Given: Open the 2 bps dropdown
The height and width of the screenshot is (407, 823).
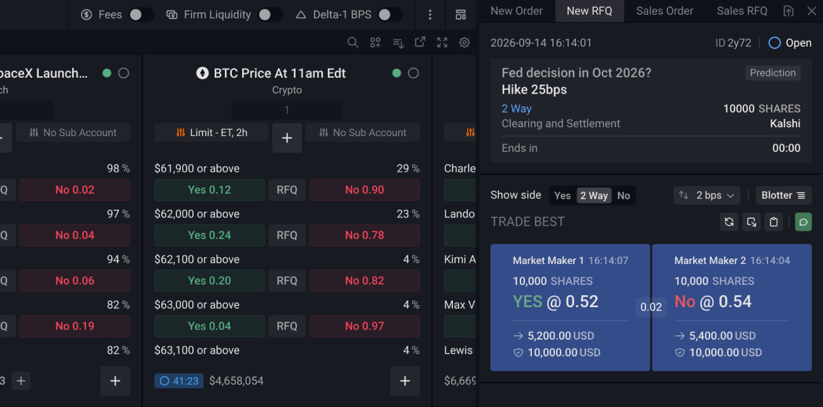Looking at the screenshot, I should pos(708,195).
